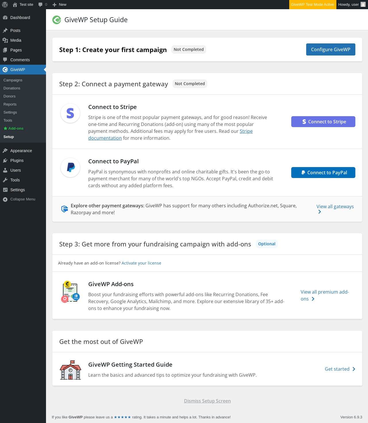Open the Campaigns submenu item
This screenshot has width=368, height=423.
[13, 80]
